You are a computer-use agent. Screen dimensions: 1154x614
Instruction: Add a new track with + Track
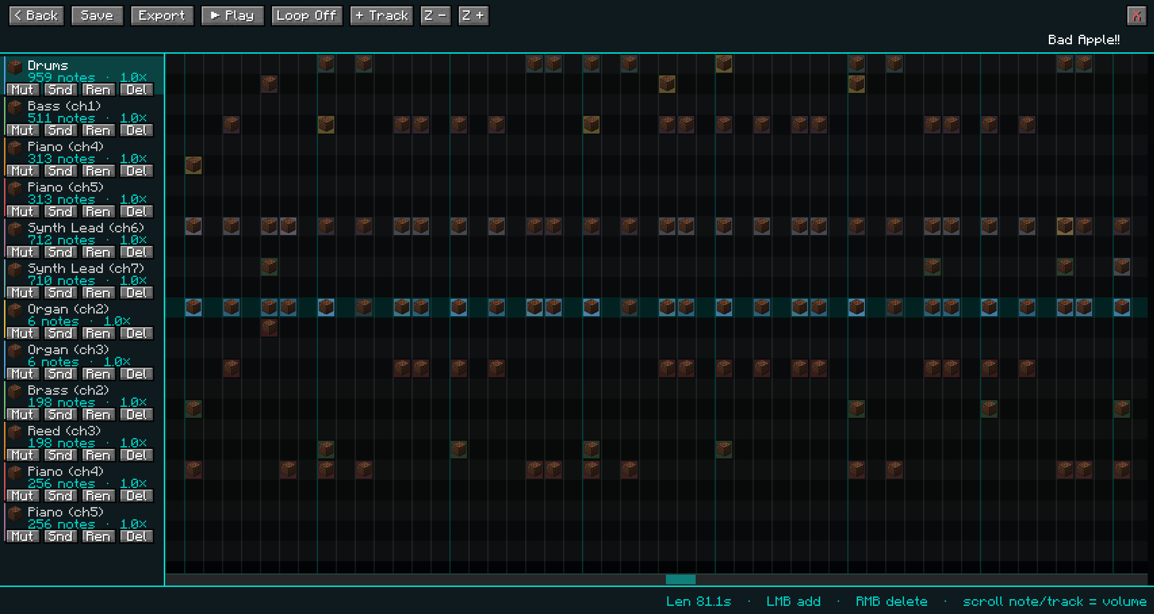click(382, 16)
